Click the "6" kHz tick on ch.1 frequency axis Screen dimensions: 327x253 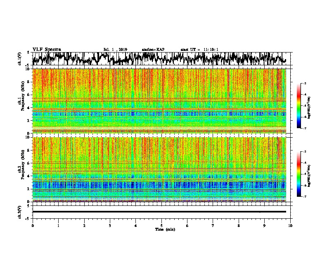pos(29,95)
